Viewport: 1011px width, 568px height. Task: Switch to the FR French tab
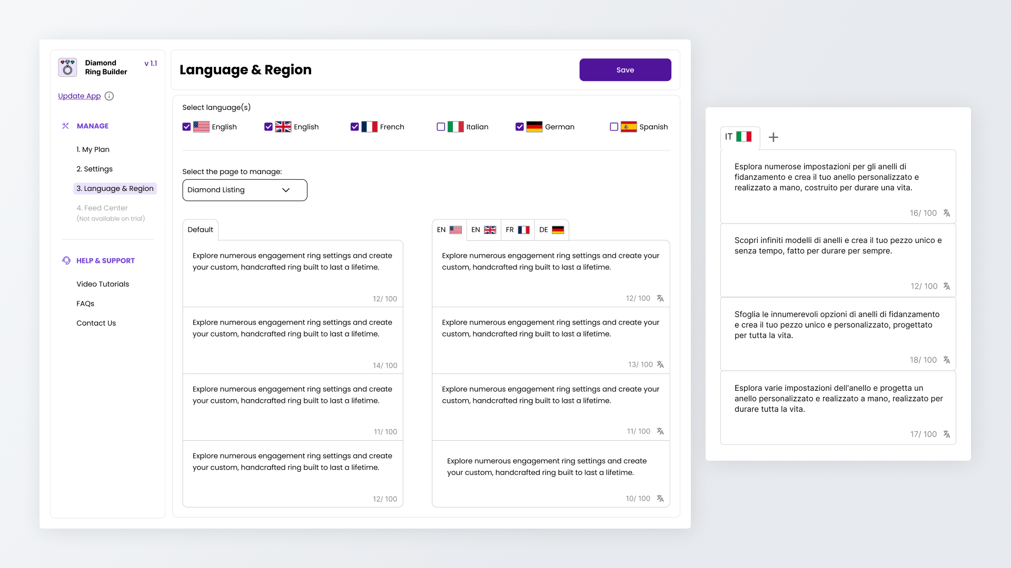[x=517, y=230]
